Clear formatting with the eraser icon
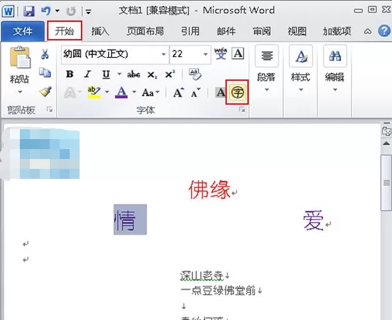 pyautogui.click(x=195, y=74)
